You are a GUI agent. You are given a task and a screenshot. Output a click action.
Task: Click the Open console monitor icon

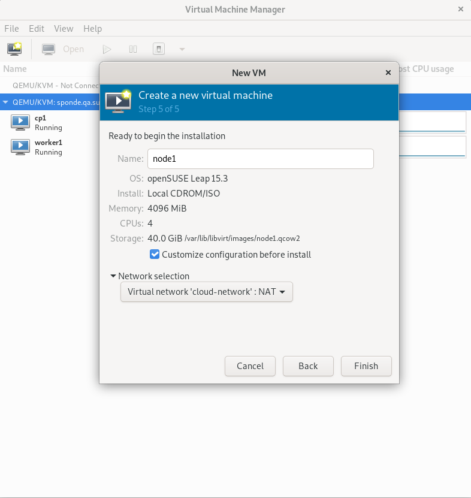pyautogui.click(x=49, y=49)
